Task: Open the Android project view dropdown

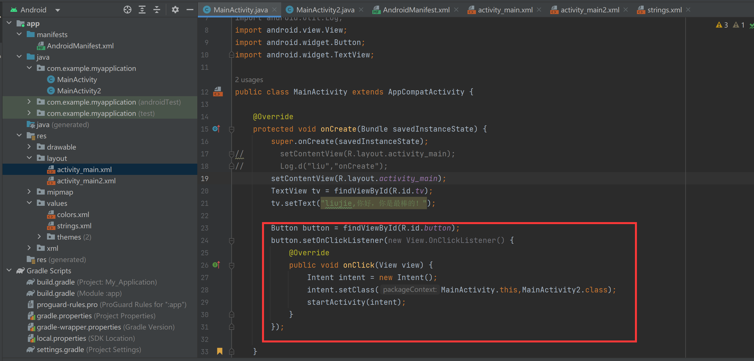Action: coord(58,10)
